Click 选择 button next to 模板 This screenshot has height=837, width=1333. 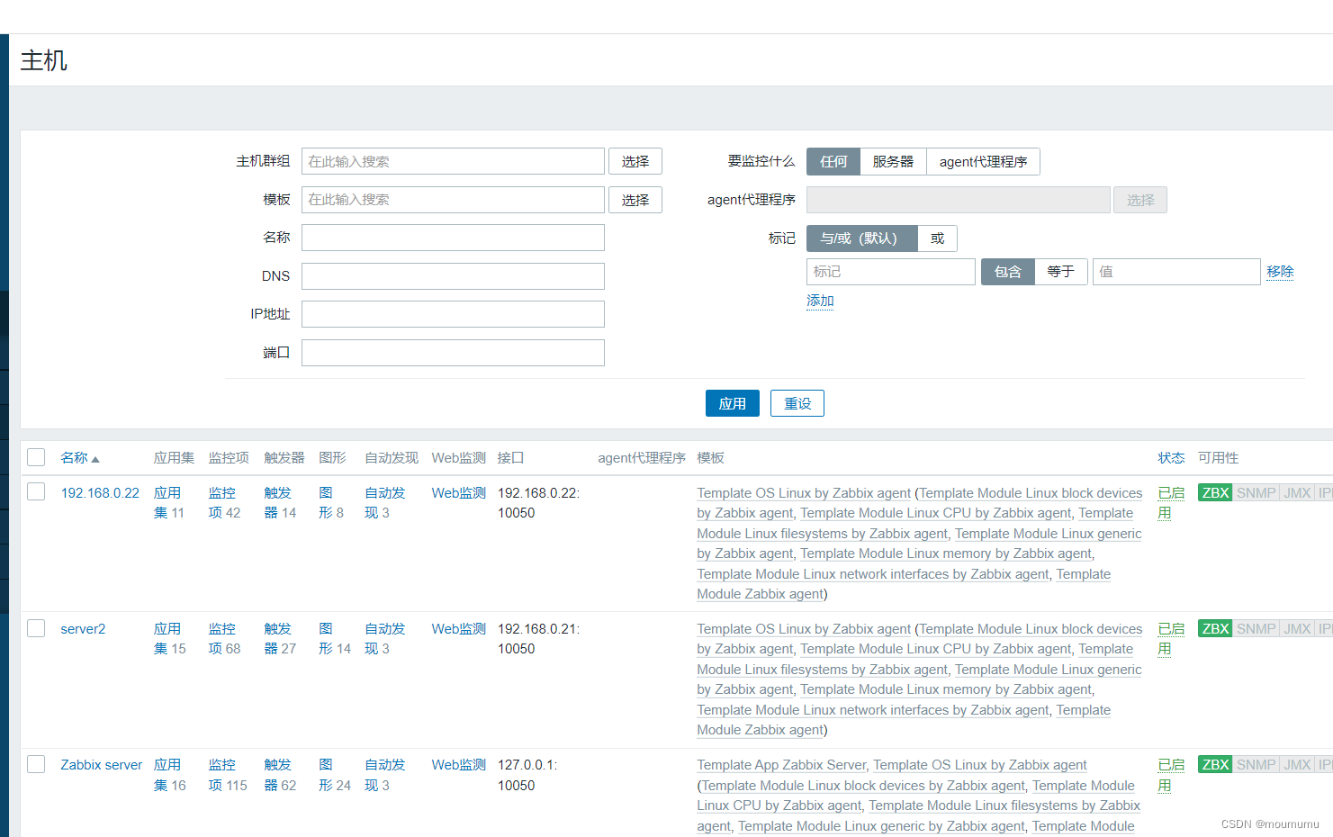coord(635,200)
